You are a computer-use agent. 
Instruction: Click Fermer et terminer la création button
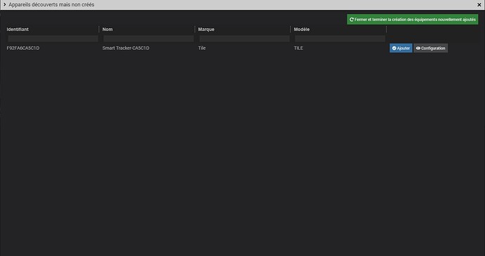[413, 20]
